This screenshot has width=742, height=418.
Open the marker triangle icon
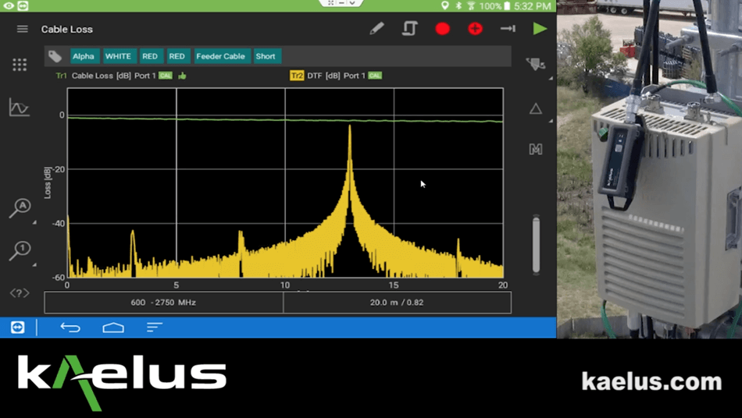coord(536,108)
